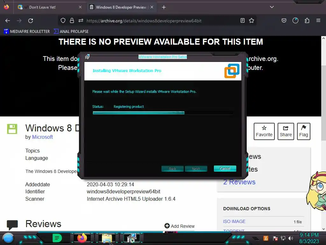Click the VMware Workstation logo in installer
Screen dimensions: 326x245
(x=232, y=71)
